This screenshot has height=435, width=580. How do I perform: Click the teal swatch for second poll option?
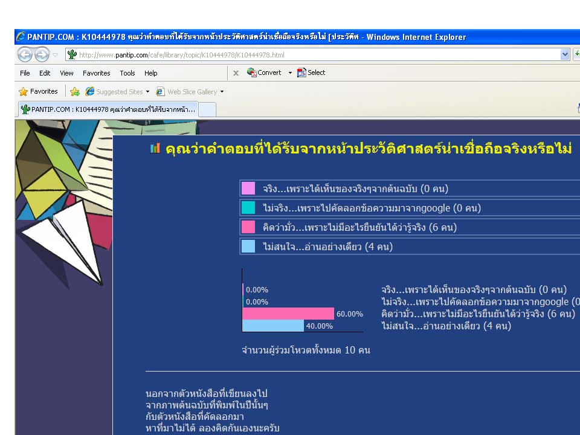[248, 207]
